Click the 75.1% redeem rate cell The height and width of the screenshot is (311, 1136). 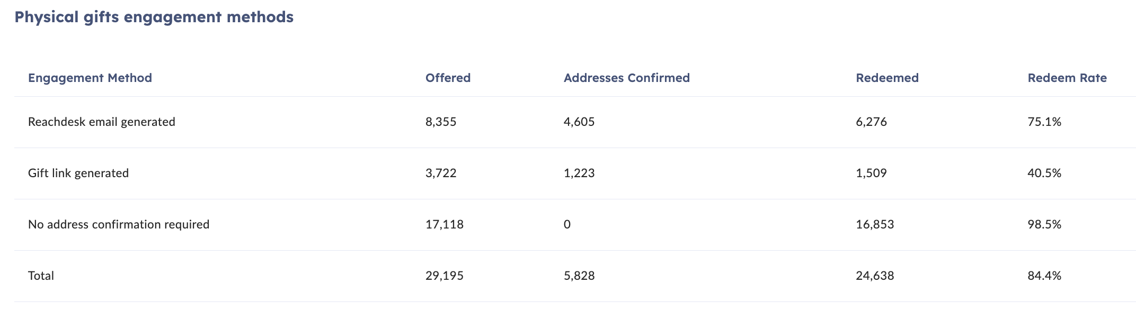coord(1044,122)
